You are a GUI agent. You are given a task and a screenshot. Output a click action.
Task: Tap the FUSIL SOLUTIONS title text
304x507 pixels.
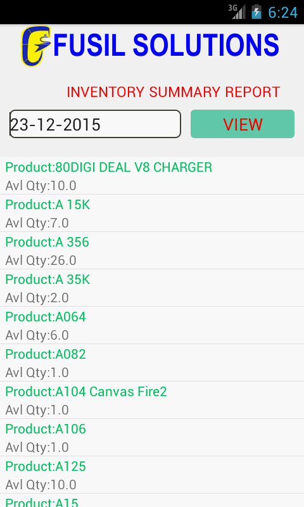(166, 45)
